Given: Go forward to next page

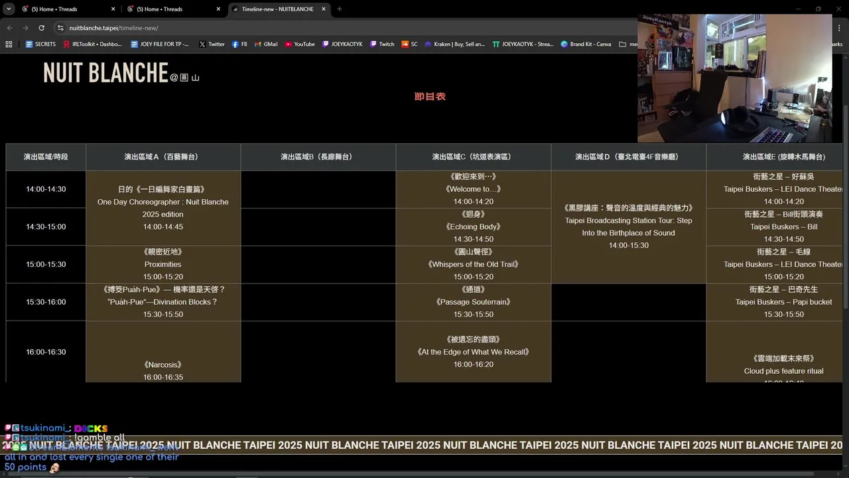Looking at the screenshot, I should (25, 28).
